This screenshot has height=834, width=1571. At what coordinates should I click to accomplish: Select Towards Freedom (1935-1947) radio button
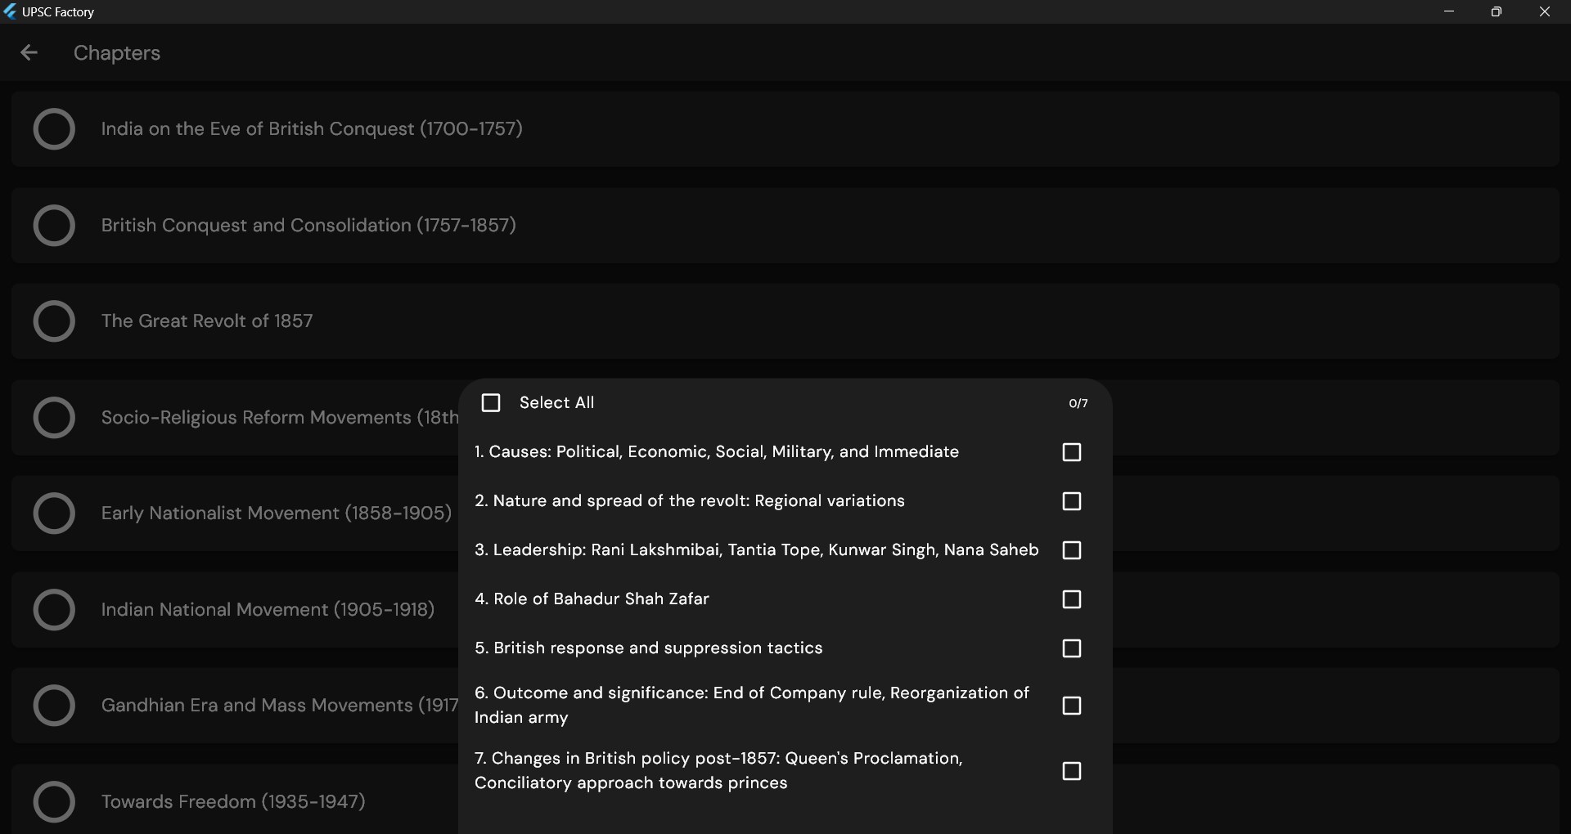click(54, 801)
